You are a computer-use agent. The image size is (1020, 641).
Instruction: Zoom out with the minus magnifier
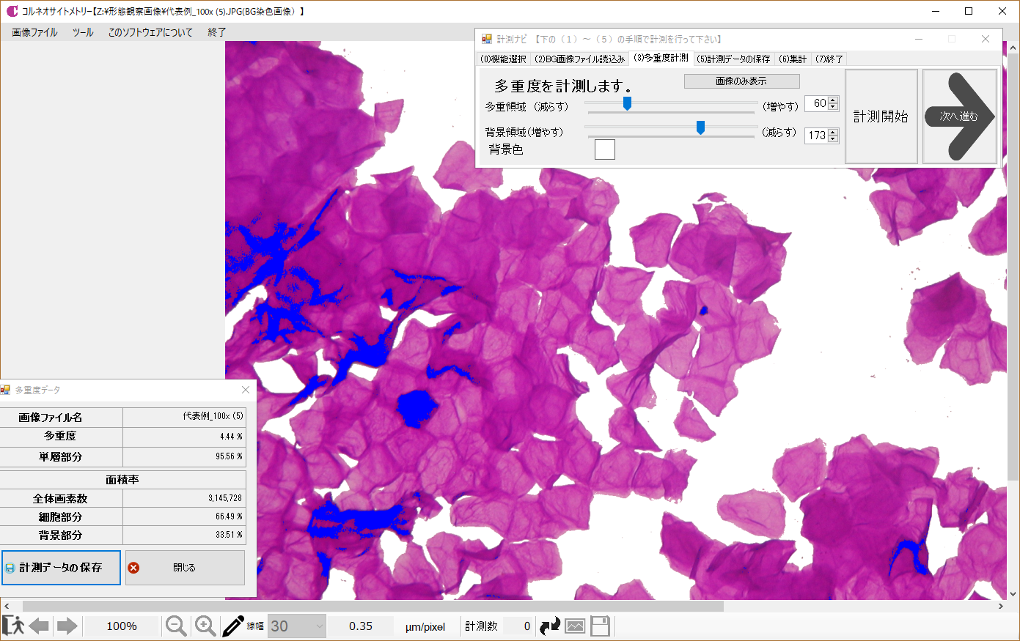[x=176, y=626]
